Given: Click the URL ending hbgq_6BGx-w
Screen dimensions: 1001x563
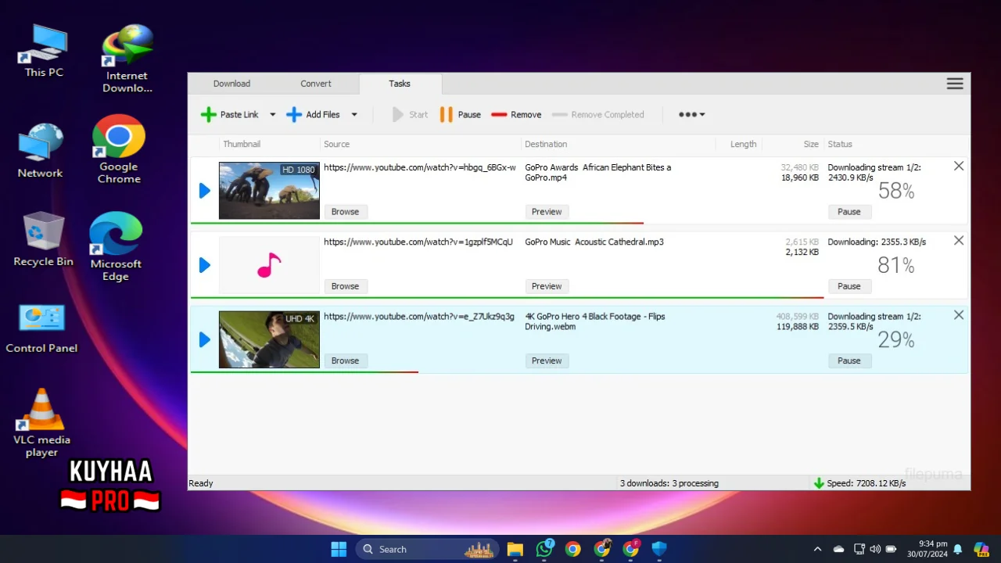Looking at the screenshot, I should tap(420, 167).
